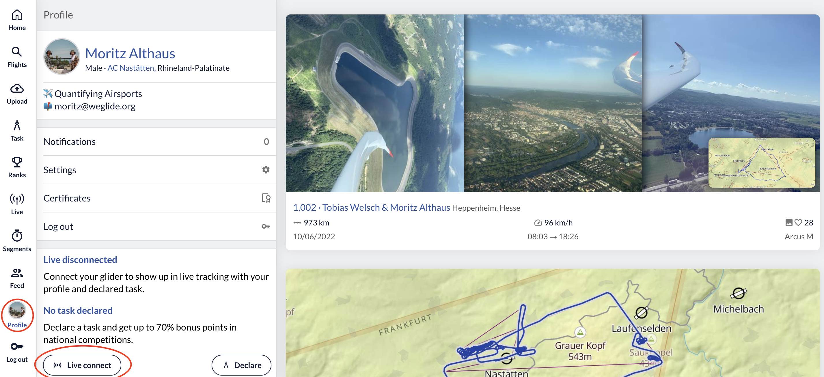The width and height of the screenshot is (824, 377).
Task: Click the sidebar Log out key icon
Action: [x=17, y=347]
